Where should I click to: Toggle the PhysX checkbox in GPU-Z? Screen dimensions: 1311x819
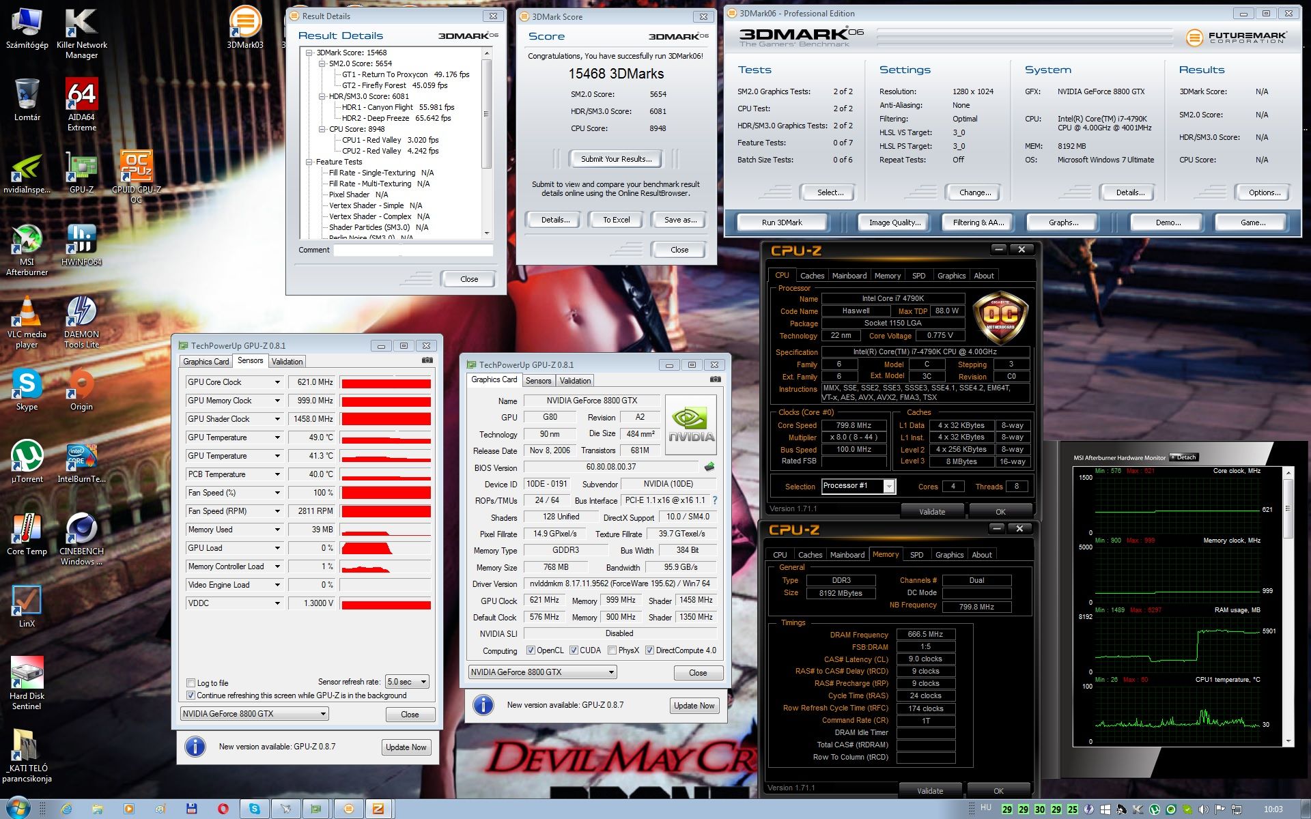(612, 650)
